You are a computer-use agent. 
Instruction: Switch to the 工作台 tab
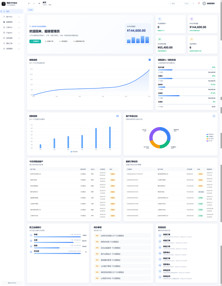pos(30,10)
